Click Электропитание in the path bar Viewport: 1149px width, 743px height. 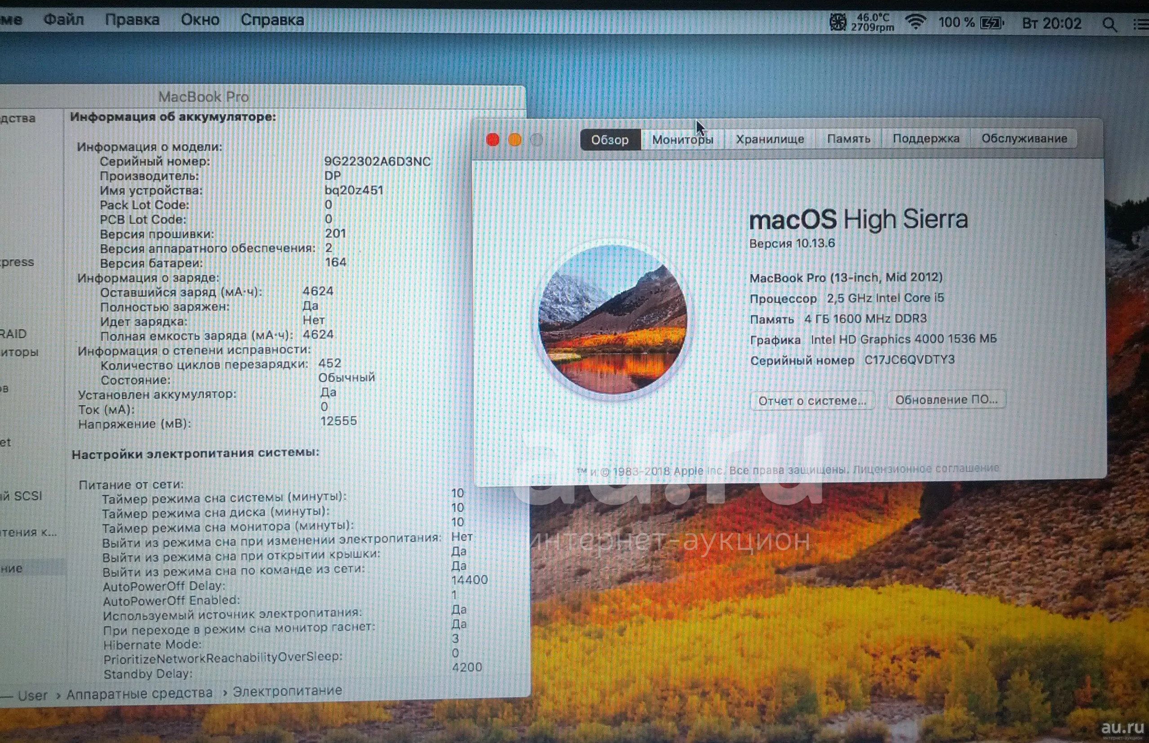tap(288, 691)
